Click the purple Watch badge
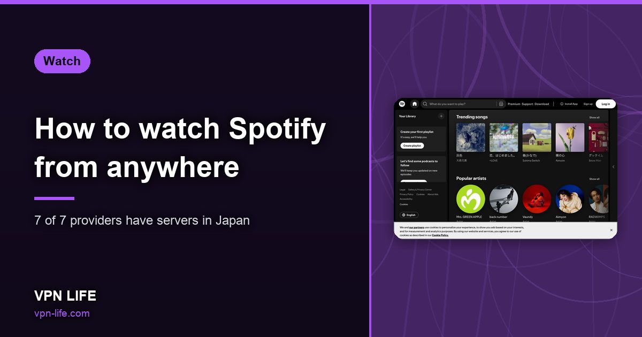Image resolution: width=642 pixels, height=337 pixels. point(62,61)
